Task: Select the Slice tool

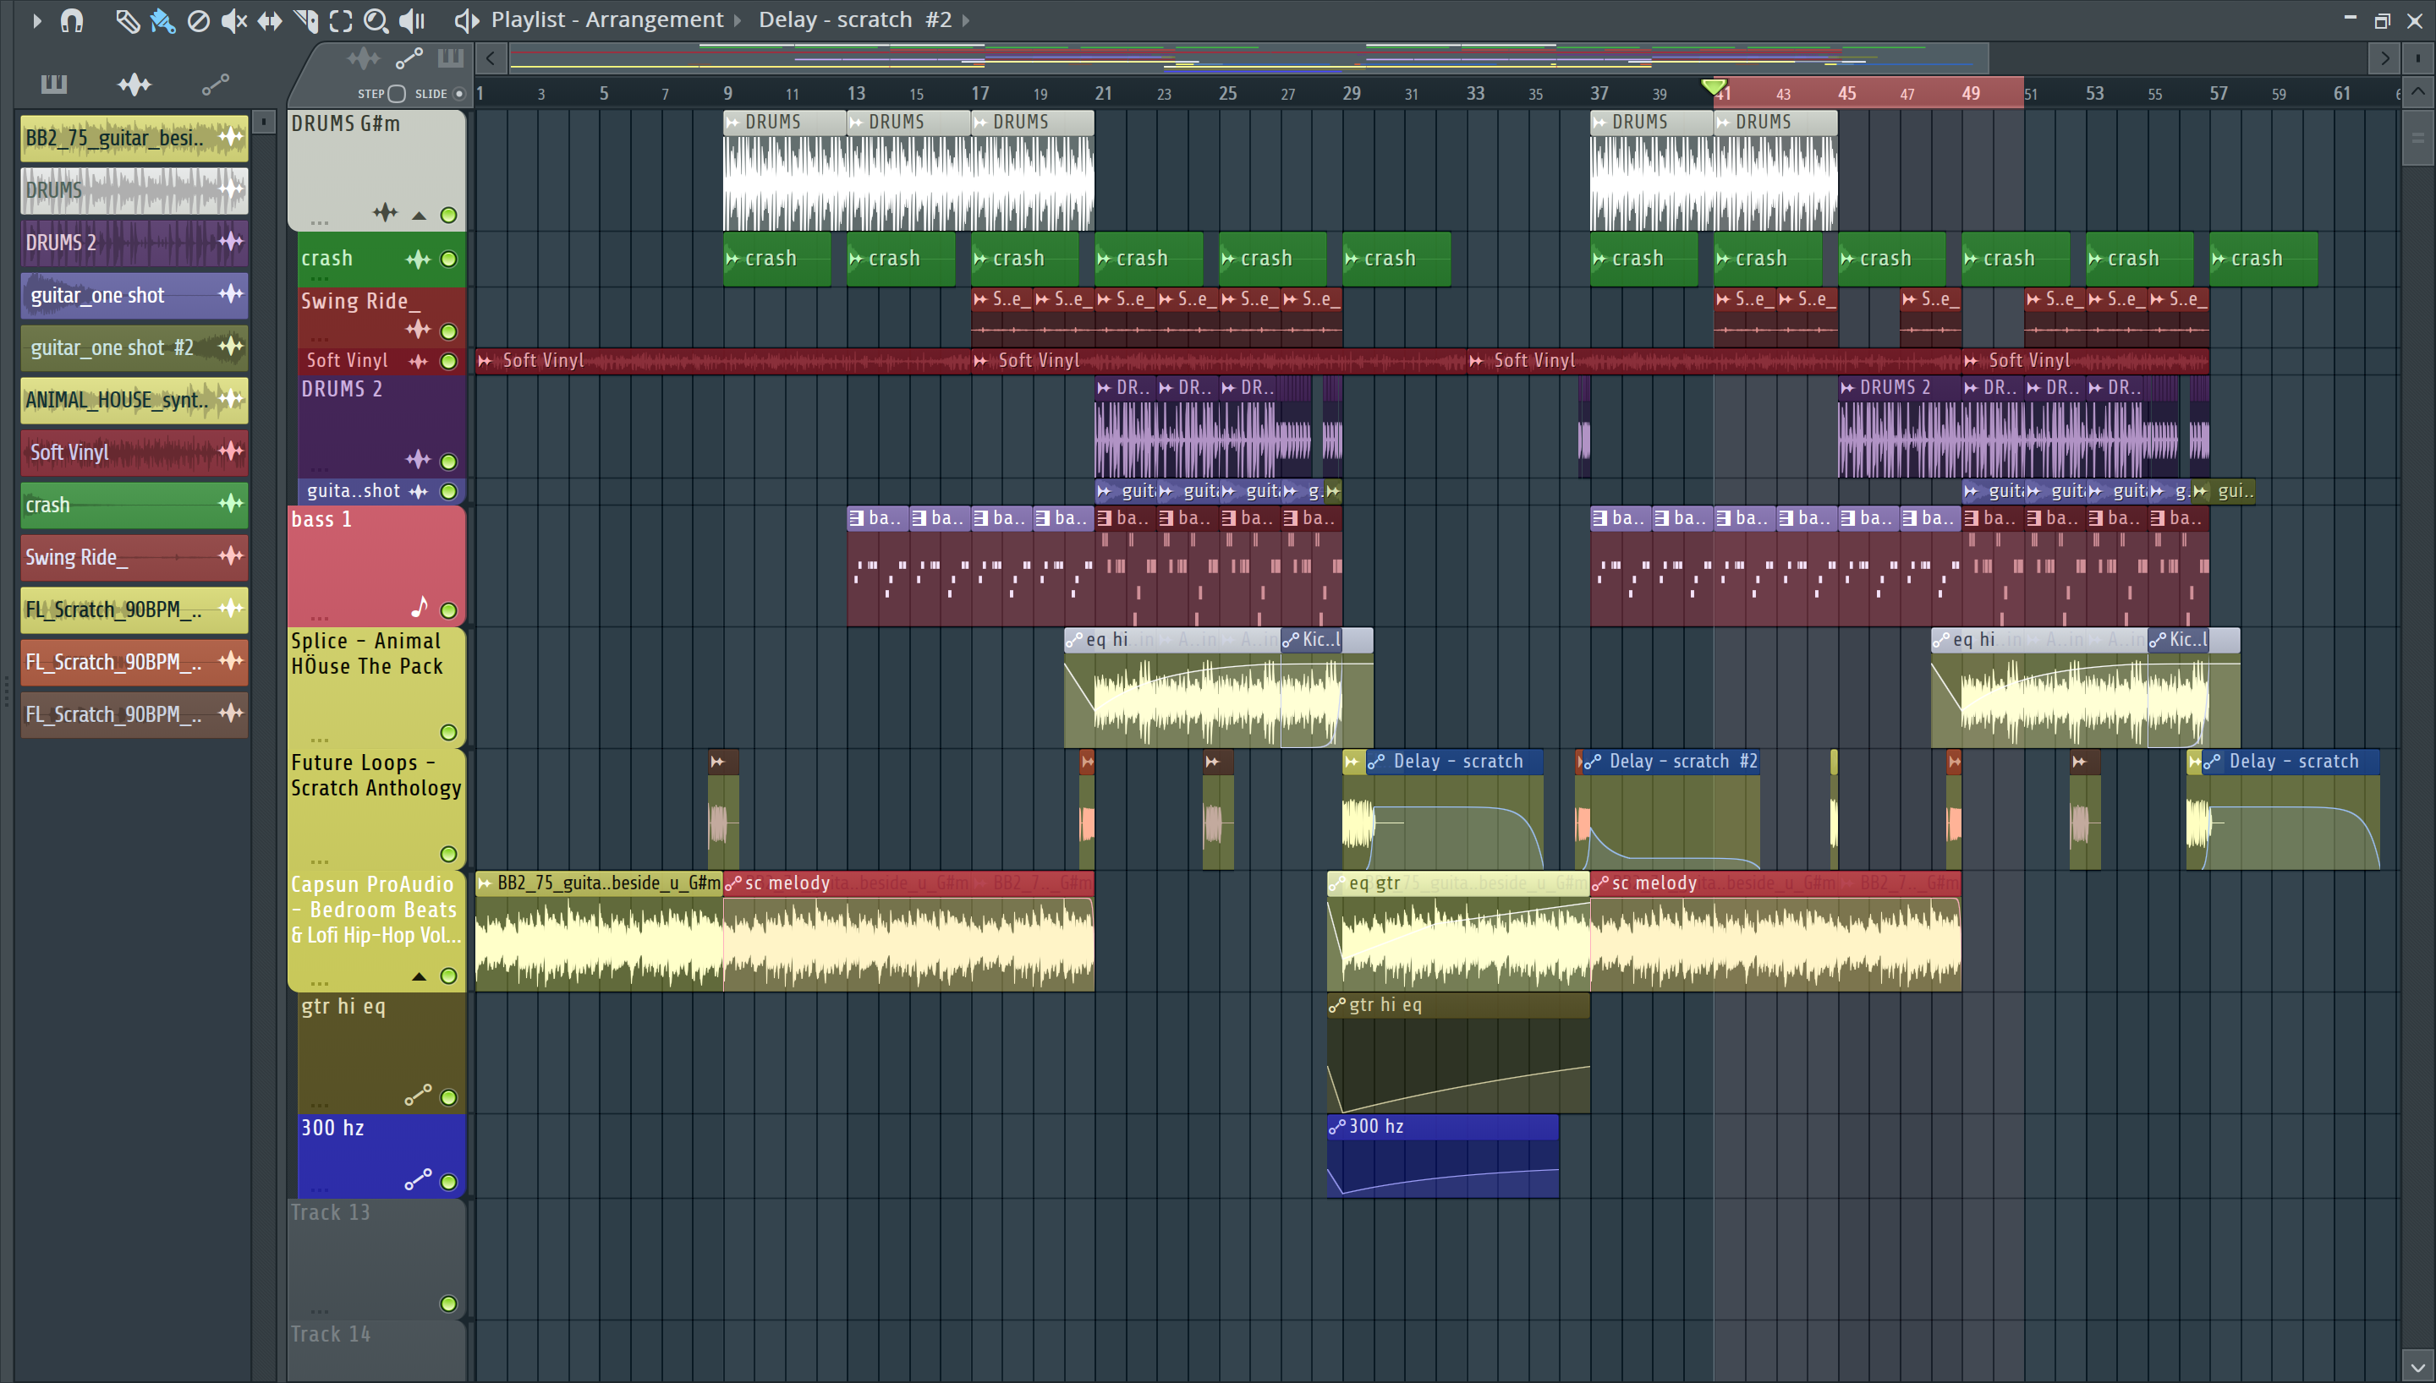Action: 306,20
